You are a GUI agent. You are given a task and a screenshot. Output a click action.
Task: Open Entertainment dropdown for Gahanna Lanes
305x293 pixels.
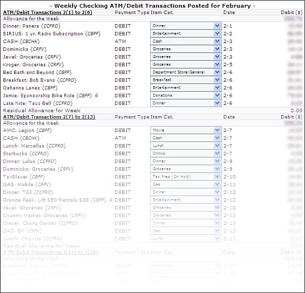[x=186, y=88]
